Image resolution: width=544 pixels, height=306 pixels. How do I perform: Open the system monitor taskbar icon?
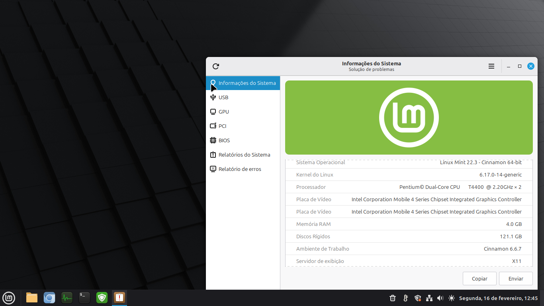(x=67, y=298)
